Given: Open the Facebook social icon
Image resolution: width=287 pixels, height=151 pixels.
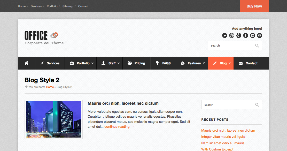Looking at the screenshot, I should 246,35.
